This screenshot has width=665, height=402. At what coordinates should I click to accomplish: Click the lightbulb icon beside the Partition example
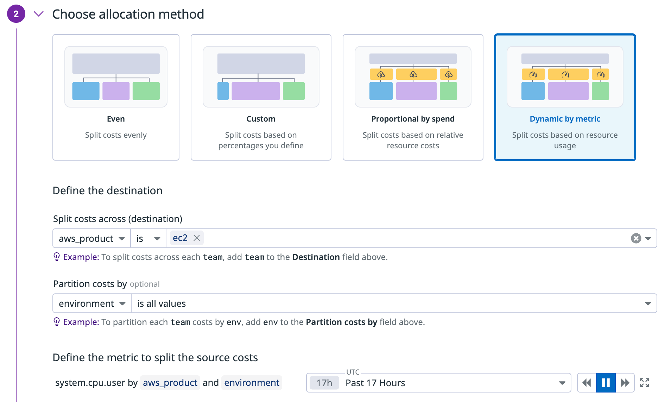click(x=56, y=322)
